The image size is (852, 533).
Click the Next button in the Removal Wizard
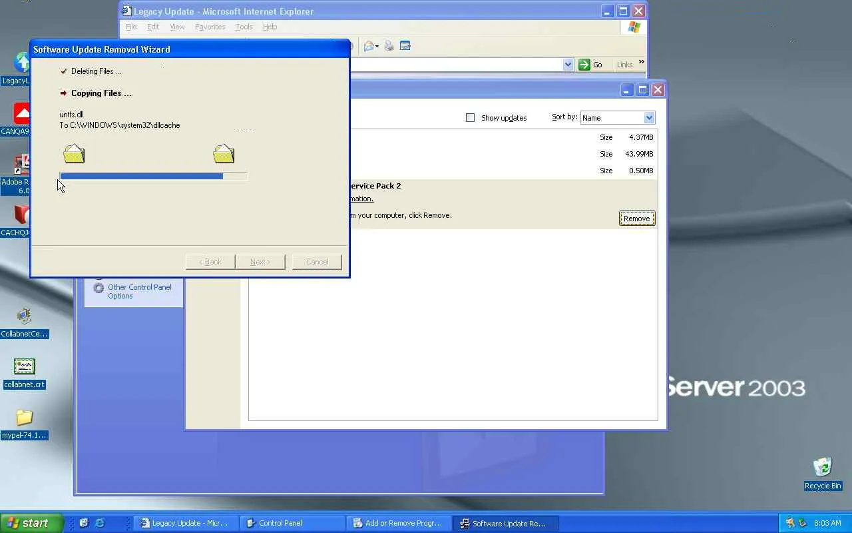click(260, 262)
